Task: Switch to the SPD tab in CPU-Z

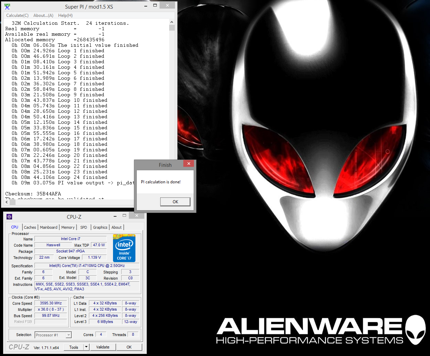Action: (84, 227)
